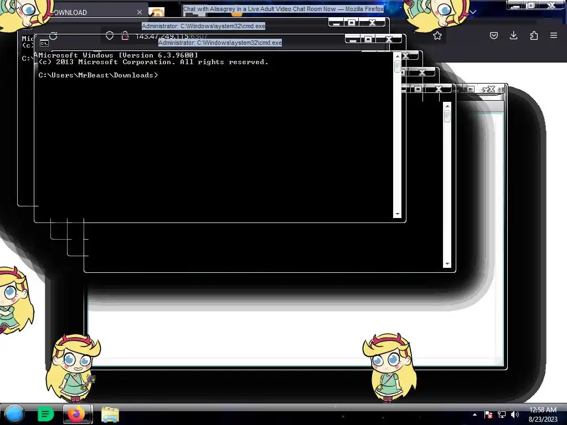Viewport: 567px width, 425px height.
Task: Bookmark this page with the star
Action: tap(437, 35)
